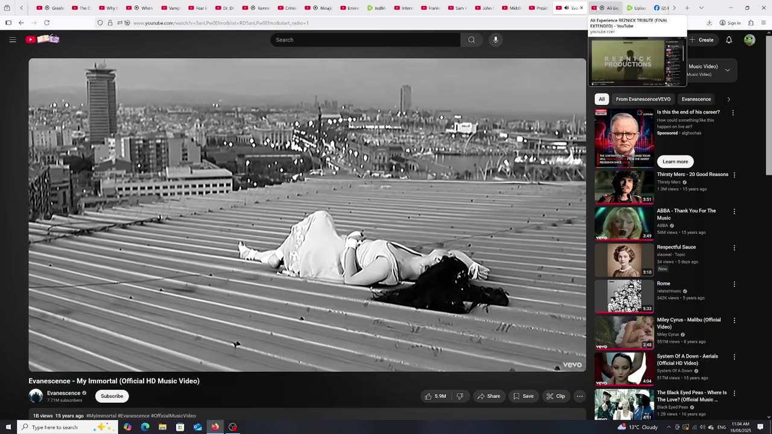This screenshot has width=772, height=434.
Task: Open YouTube notifications bell
Action: [x=729, y=40]
